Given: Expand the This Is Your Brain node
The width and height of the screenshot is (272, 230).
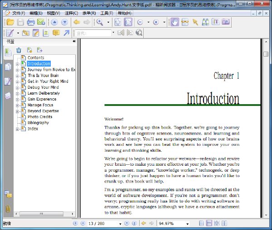Looking at the screenshot, I should 17,76.
